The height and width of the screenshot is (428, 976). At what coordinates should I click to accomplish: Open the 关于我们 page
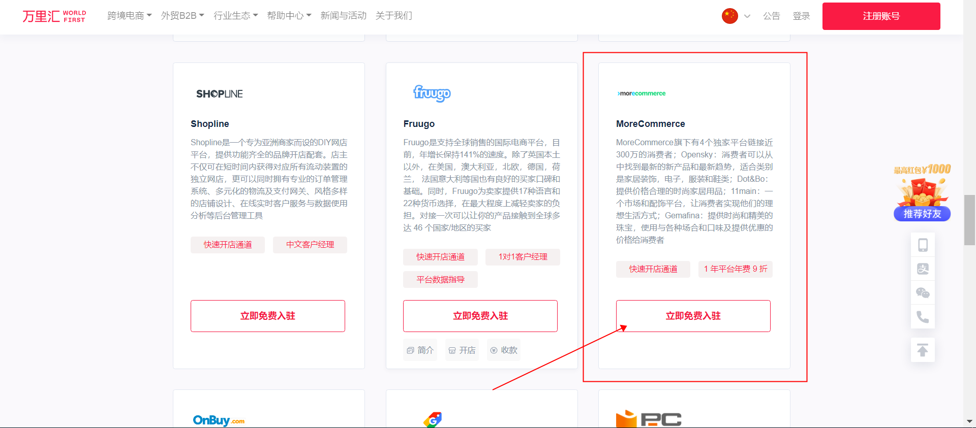pos(394,16)
